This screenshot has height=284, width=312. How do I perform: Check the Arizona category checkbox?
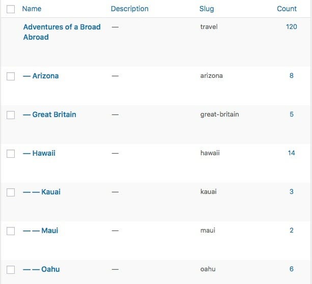11,76
